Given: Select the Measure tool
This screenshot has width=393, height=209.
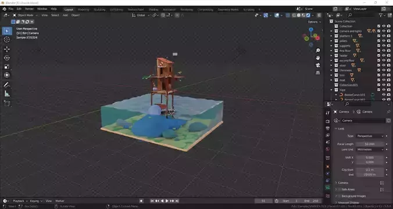Looking at the screenshot, I should (x=7, y=93).
